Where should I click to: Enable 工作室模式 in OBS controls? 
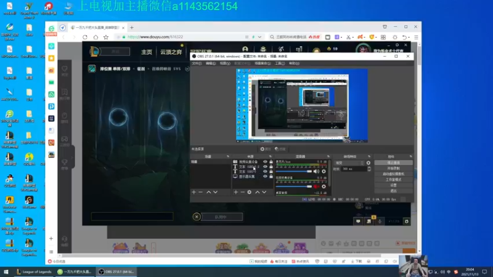coord(393,180)
